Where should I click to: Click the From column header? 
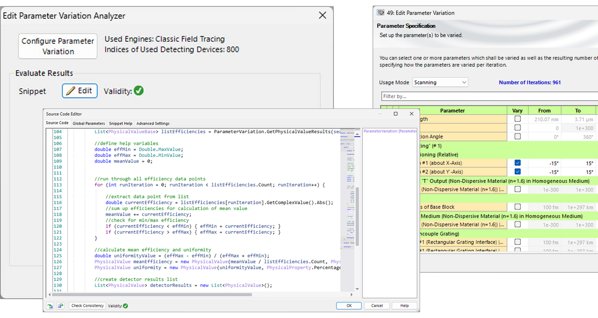[544, 111]
